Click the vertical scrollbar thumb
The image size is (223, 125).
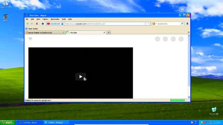coord(189,61)
